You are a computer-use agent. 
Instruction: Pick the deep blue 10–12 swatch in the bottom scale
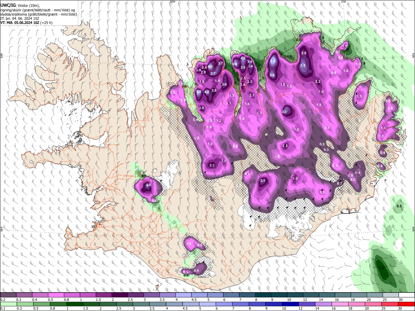(290, 304)
